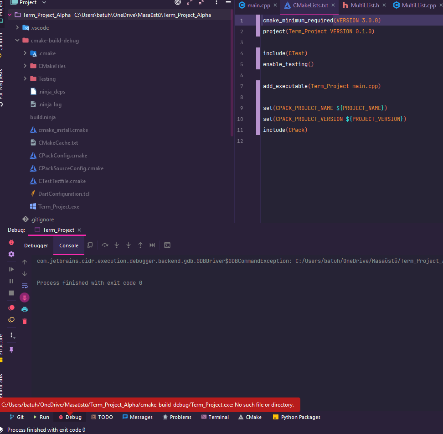Image resolution: width=443 pixels, height=434 pixels.
Task: Select Term_Project.exe in project tree
Action: click(58, 207)
